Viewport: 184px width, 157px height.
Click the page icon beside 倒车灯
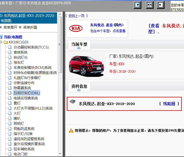[x=10, y=62]
